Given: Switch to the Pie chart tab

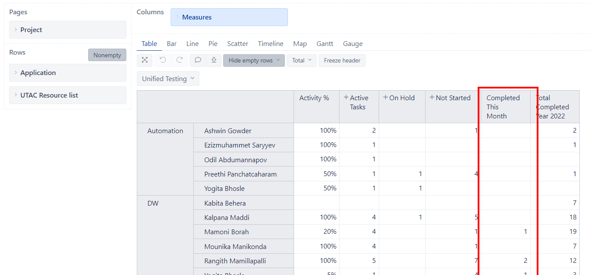Looking at the screenshot, I should [213, 44].
